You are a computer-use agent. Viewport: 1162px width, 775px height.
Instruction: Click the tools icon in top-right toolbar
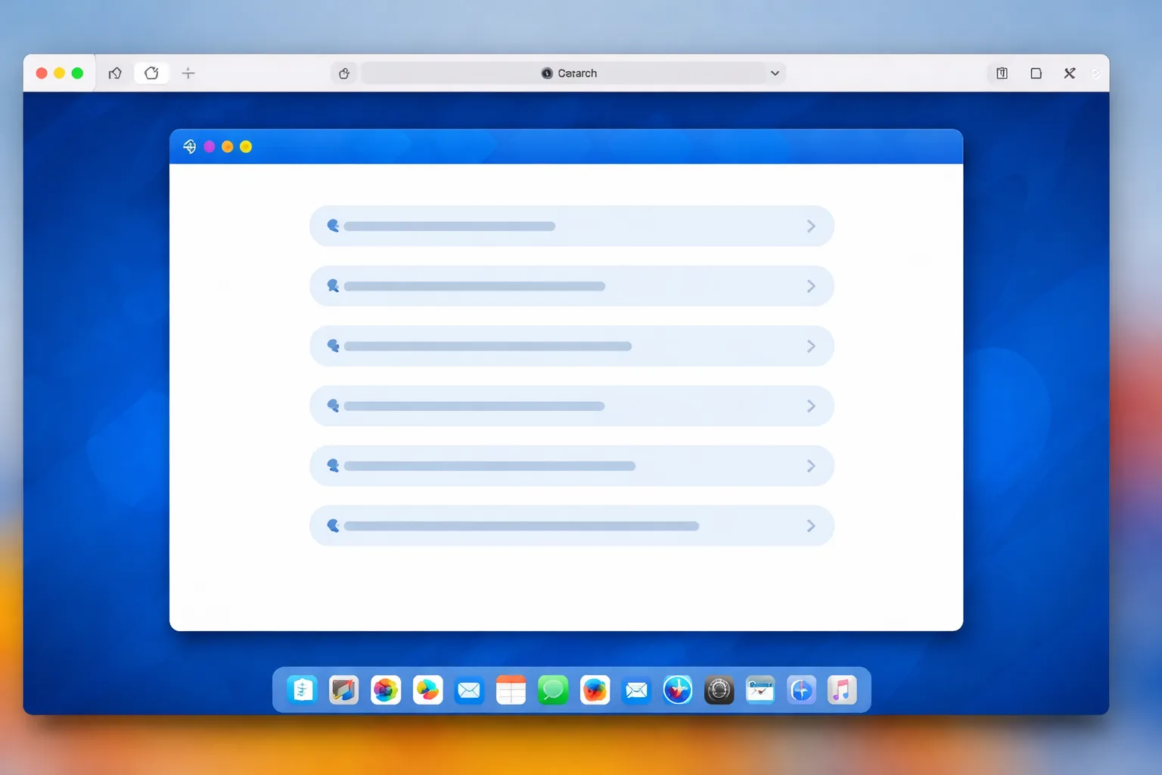(1070, 73)
